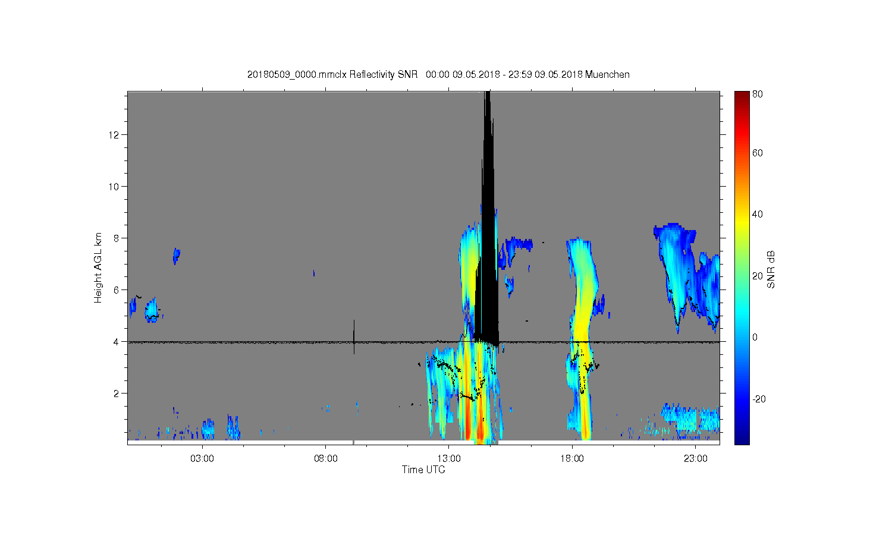Viewport: 892px width, 535px height.
Task: Click the 18:00 time tick label
Action: pos(572,459)
